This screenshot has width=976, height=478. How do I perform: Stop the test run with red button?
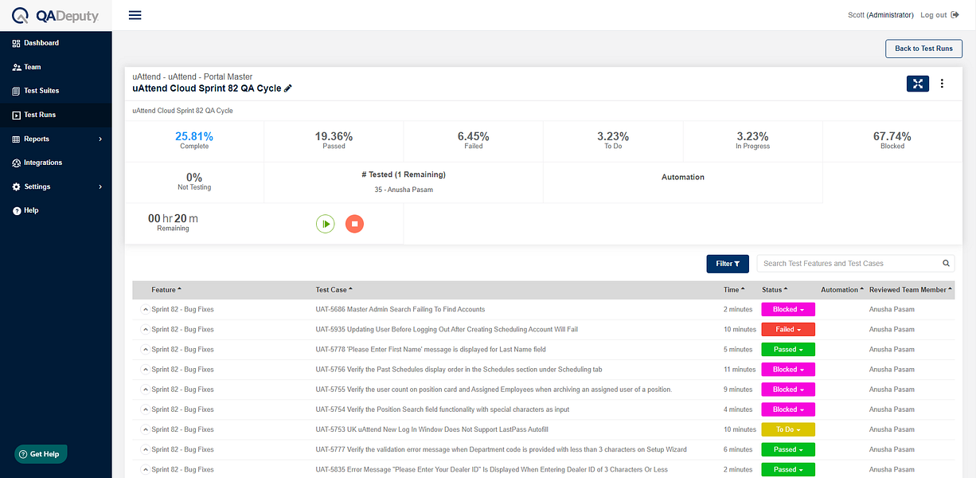[x=354, y=224]
